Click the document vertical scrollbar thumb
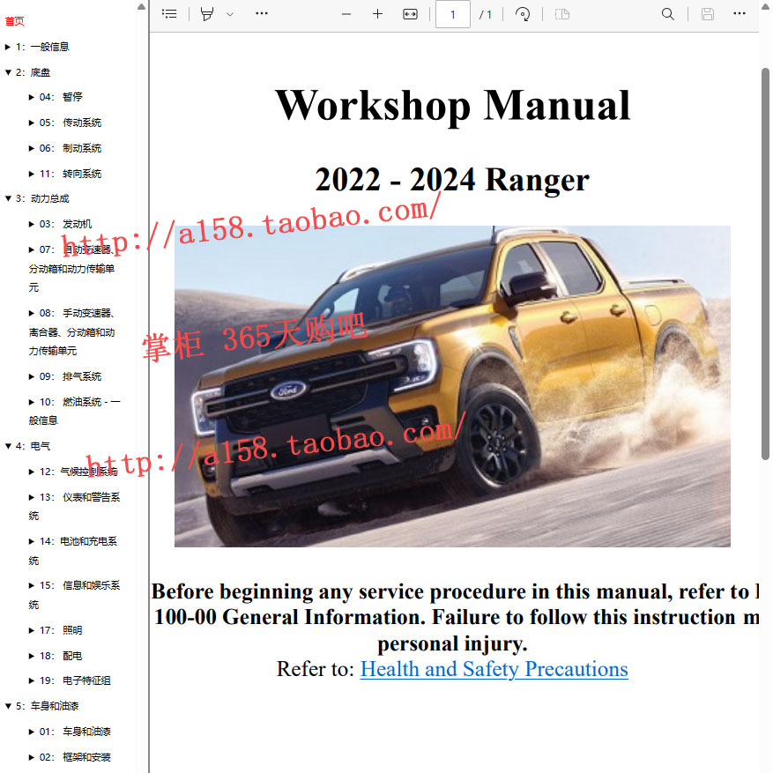This screenshot has width=773, height=773. pyautogui.click(x=765, y=264)
